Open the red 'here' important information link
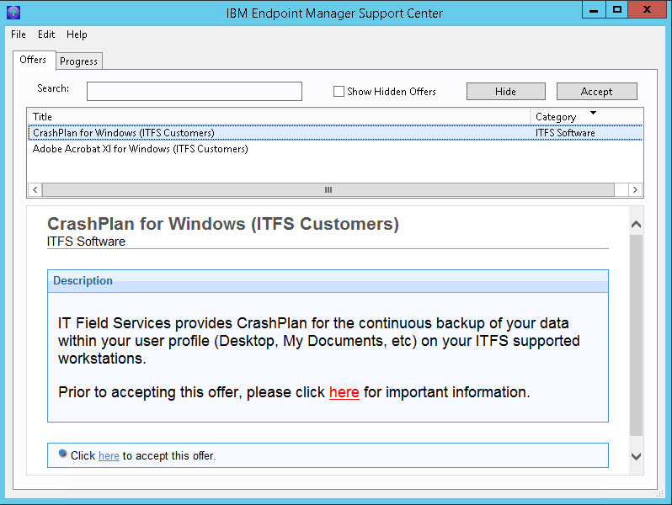Screen dimensions: 672x505 coord(344,392)
